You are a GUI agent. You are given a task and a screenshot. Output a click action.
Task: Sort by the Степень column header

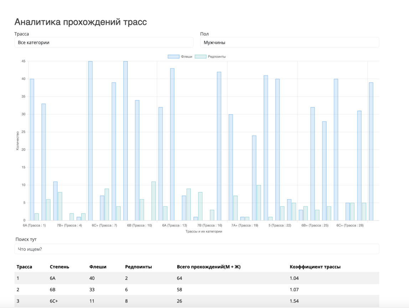pyautogui.click(x=60, y=267)
